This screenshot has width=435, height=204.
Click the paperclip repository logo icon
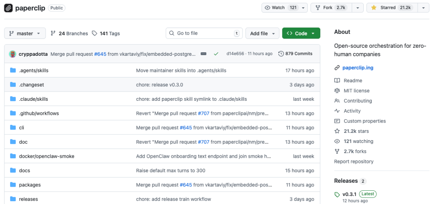click(x=8, y=8)
